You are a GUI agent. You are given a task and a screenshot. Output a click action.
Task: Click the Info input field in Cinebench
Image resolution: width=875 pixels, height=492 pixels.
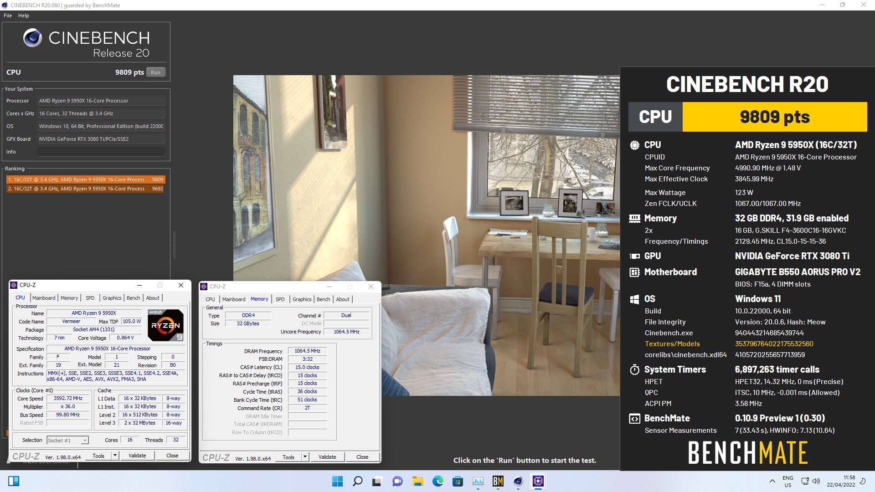[x=101, y=152]
